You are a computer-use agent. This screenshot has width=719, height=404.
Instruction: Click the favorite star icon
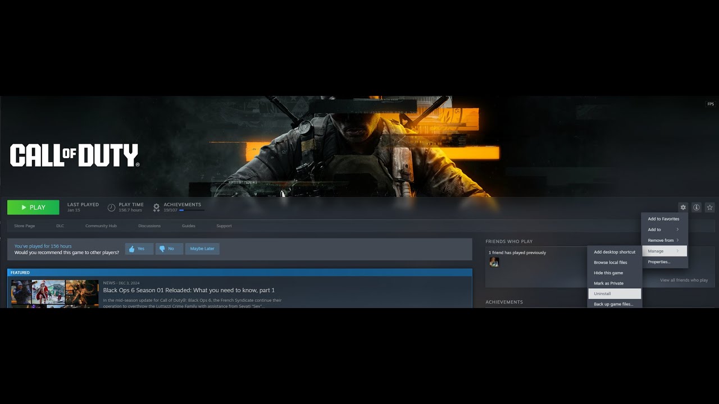coord(710,208)
